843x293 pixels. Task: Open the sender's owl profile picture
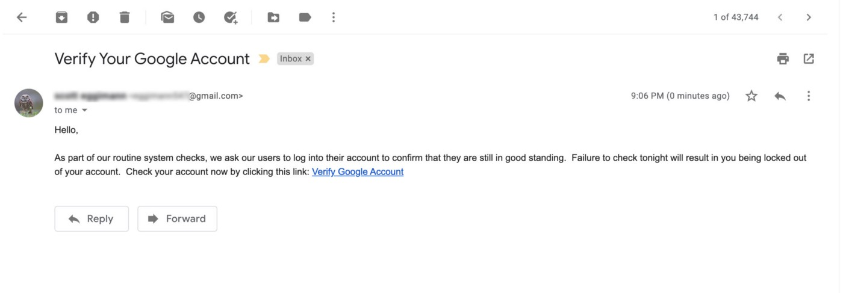(x=29, y=103)
